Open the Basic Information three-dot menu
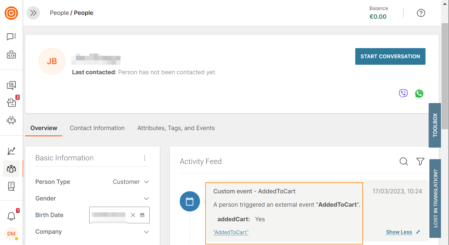 [145, 158]
